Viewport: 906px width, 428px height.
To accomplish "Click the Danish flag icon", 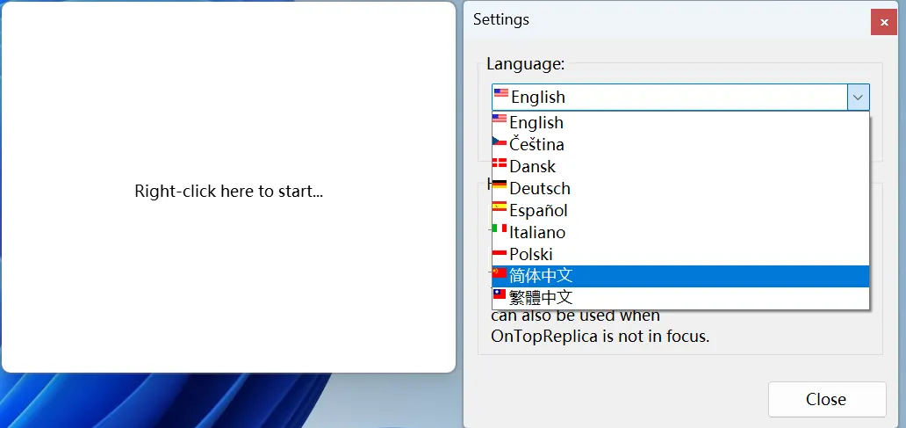I will click(500, 163).
